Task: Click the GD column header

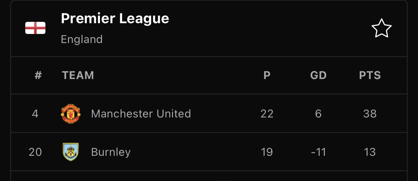Action: (318, 75)
